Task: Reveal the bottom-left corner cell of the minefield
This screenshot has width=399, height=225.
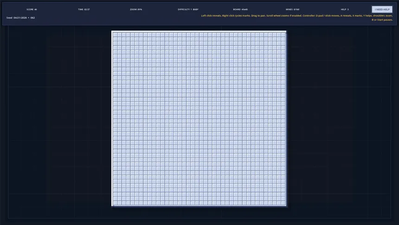Action: 115,203
